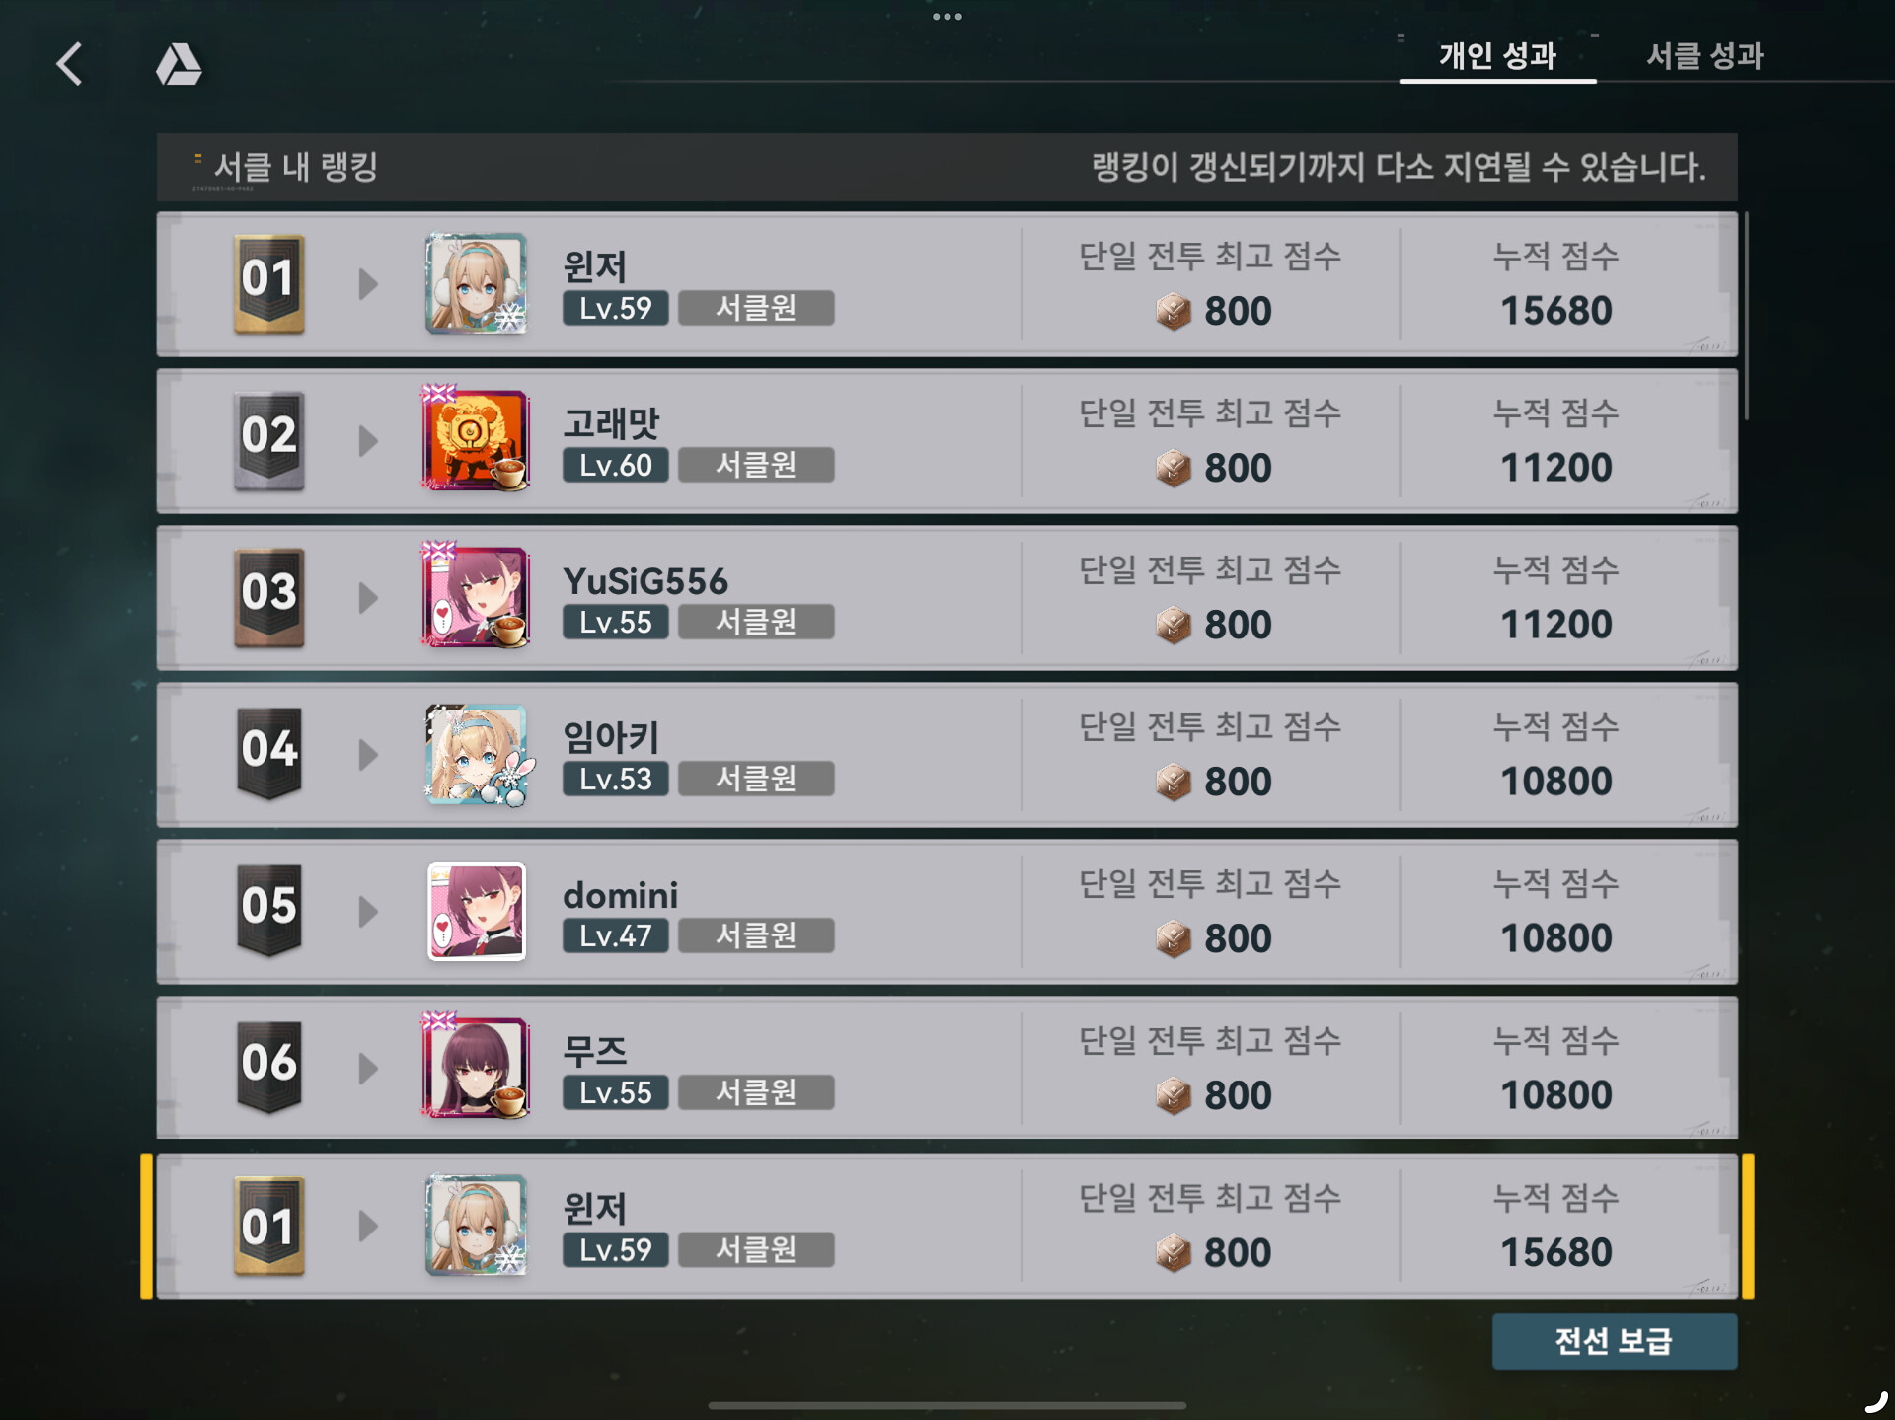Screen dimensions: 1895x1420
Task: Switch to the 서클 성과 tab
Action: click(x=1705, y=56)
